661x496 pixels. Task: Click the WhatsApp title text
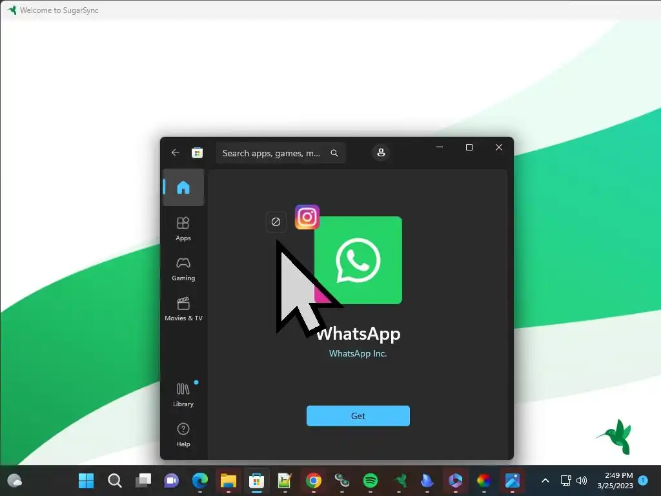(358, 334)
